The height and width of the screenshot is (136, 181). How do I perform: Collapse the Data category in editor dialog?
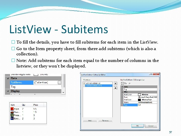pyautogui.click(x=122, y=87)
